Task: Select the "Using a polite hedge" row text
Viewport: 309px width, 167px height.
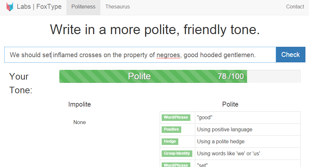Action: click(221, 141)
